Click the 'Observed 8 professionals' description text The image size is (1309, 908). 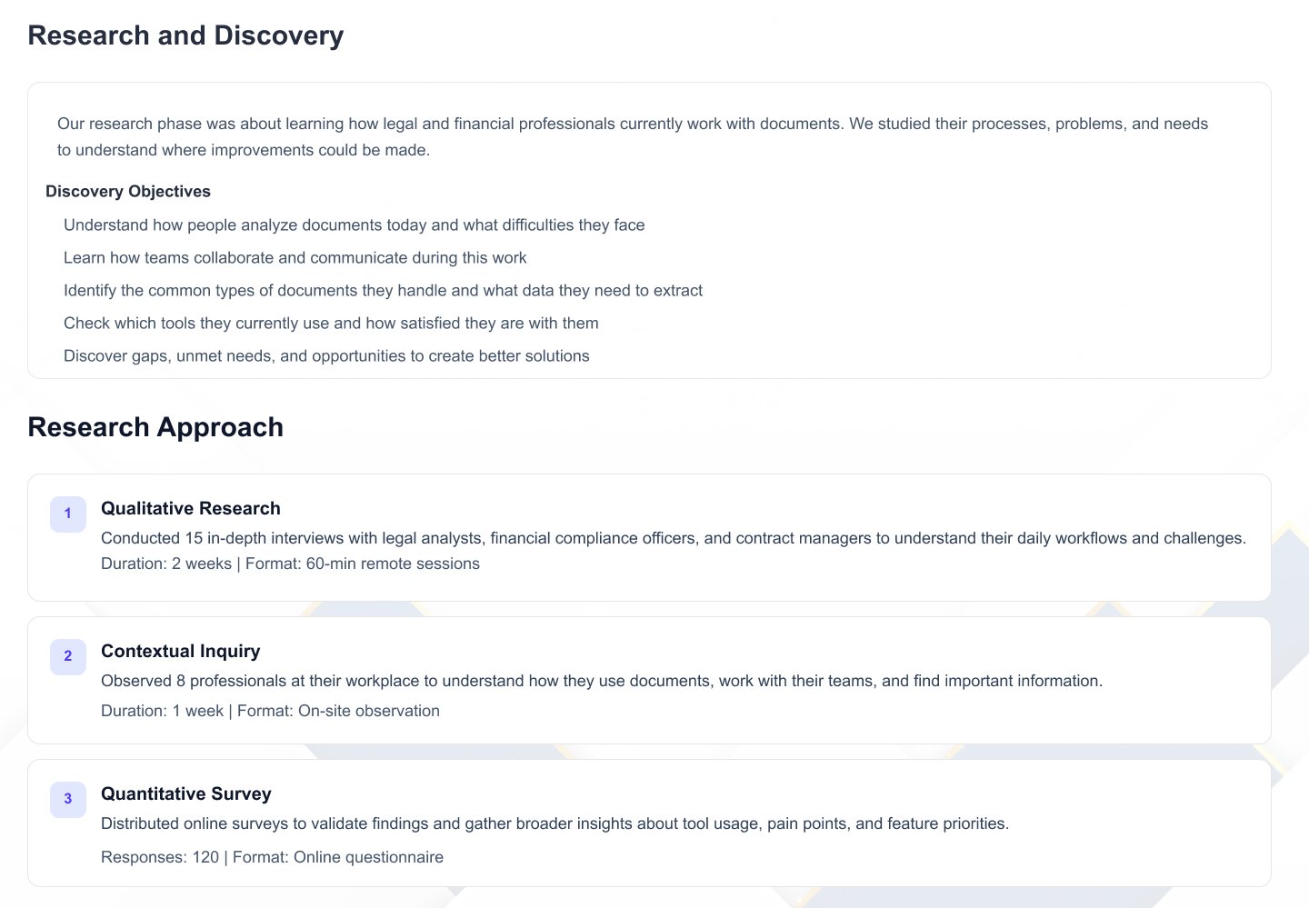coord(601,681)
